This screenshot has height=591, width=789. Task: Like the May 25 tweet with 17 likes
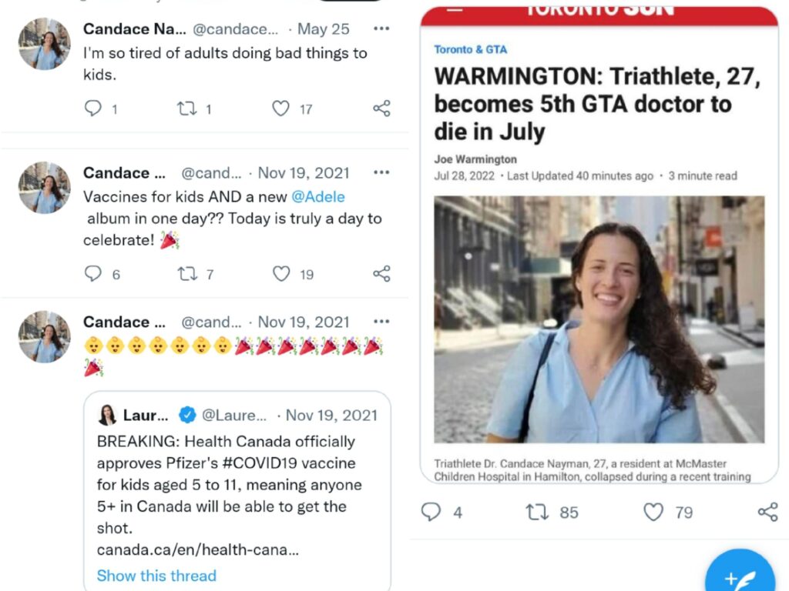click(280, 108)
